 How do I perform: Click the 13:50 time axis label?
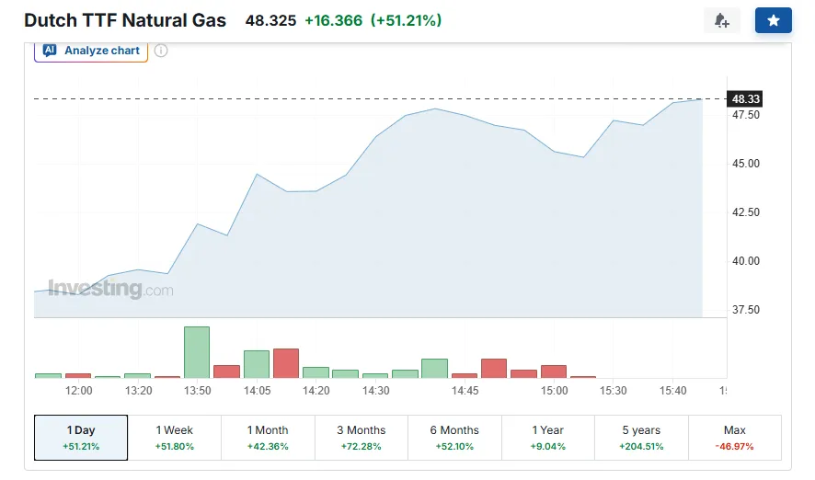coord(197,391)
